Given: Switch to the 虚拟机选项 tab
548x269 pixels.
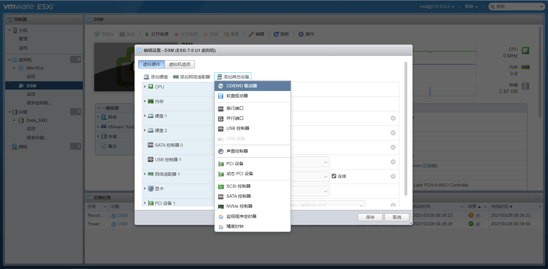Looking at the screenshot, I should [x=180, y=64].
